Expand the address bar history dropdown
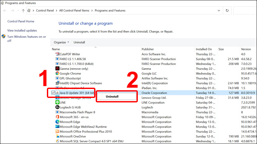The image size is (257, 144). (x=219, y=11)
